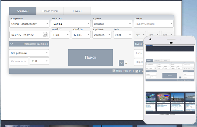Switch to the Круизы tab

[77, 11]
